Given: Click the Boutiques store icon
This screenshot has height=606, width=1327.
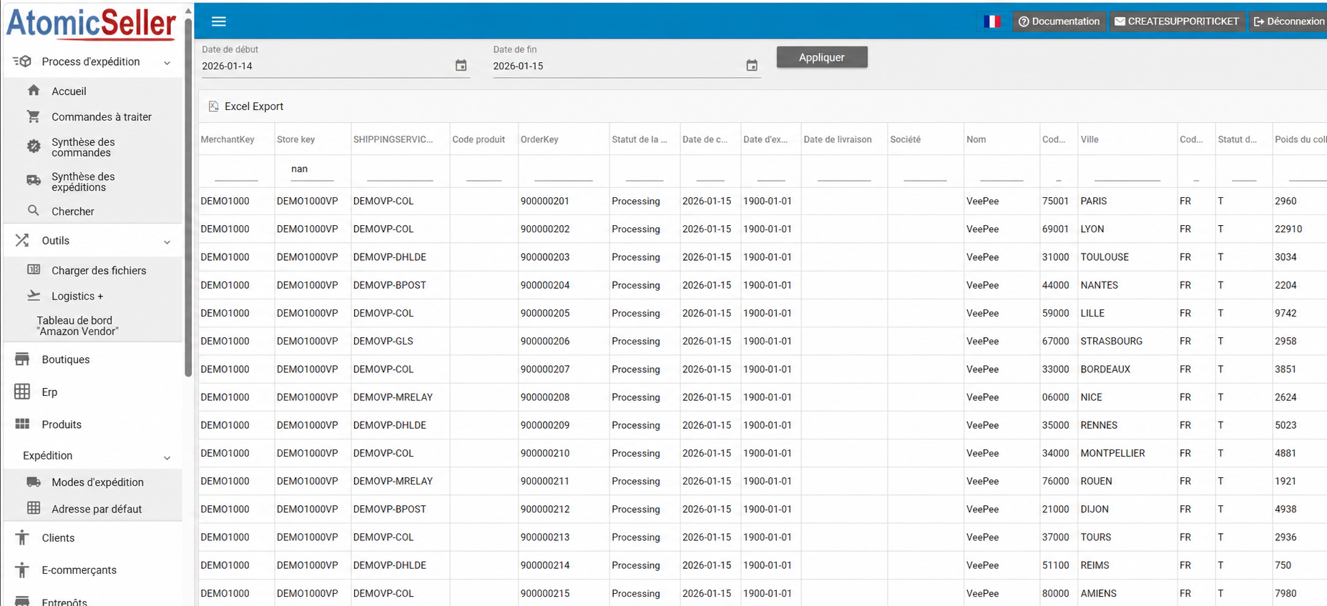Looking at the screenshot, I should coord(22,359).
